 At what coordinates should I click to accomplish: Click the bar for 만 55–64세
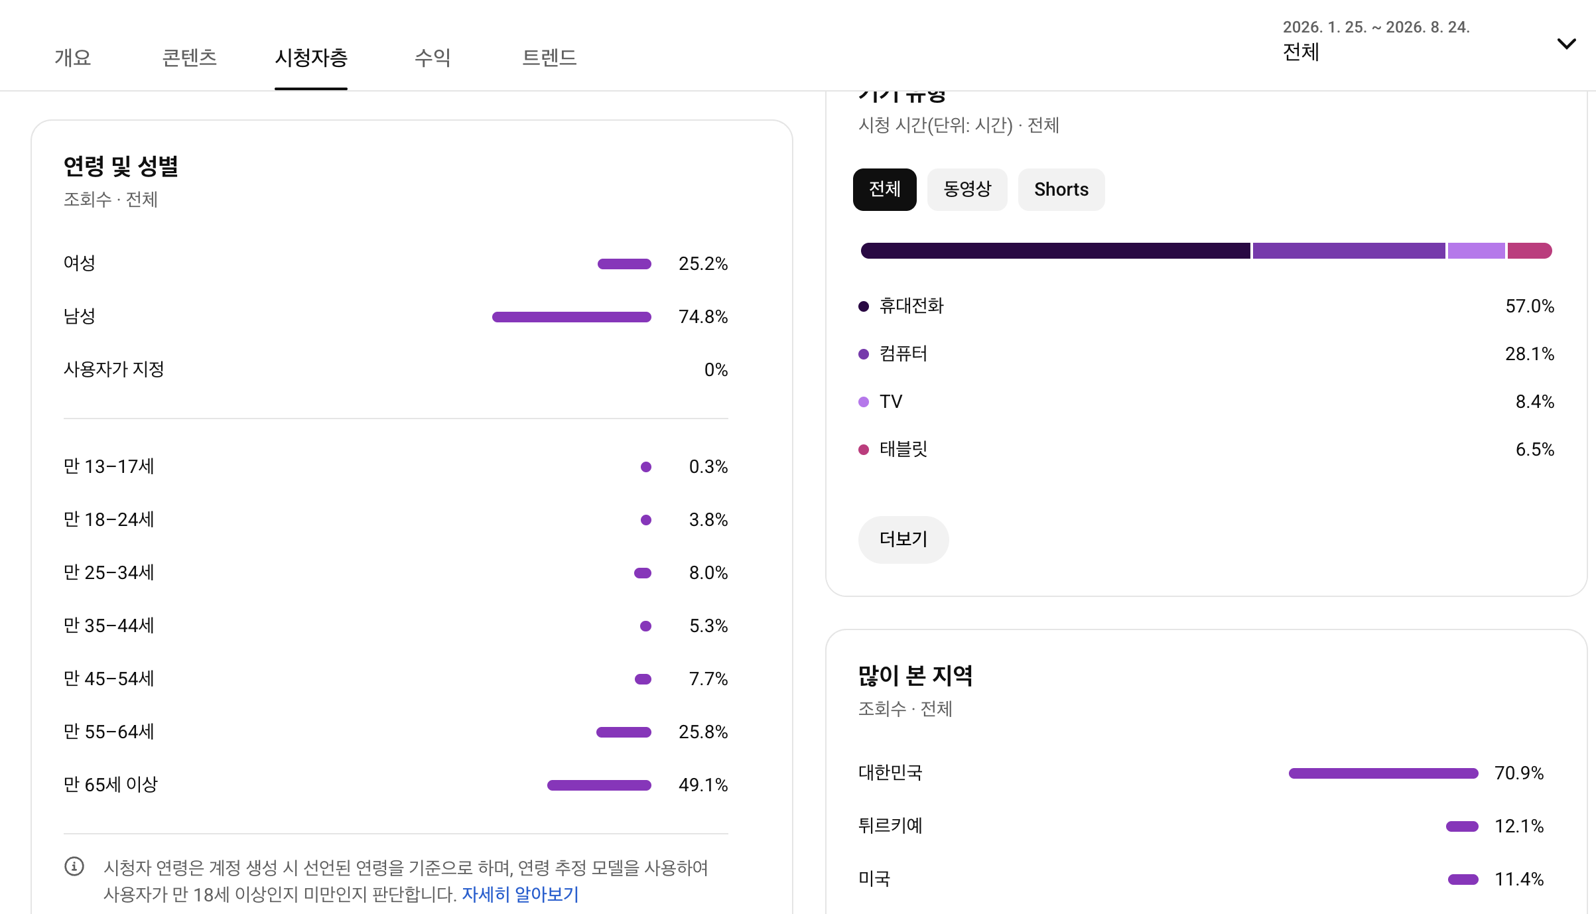point(624,732)
